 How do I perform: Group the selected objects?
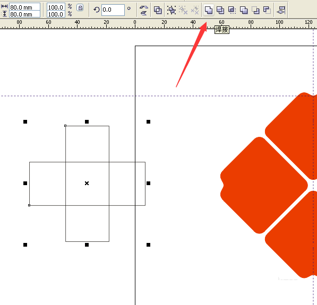coord(172,10)
